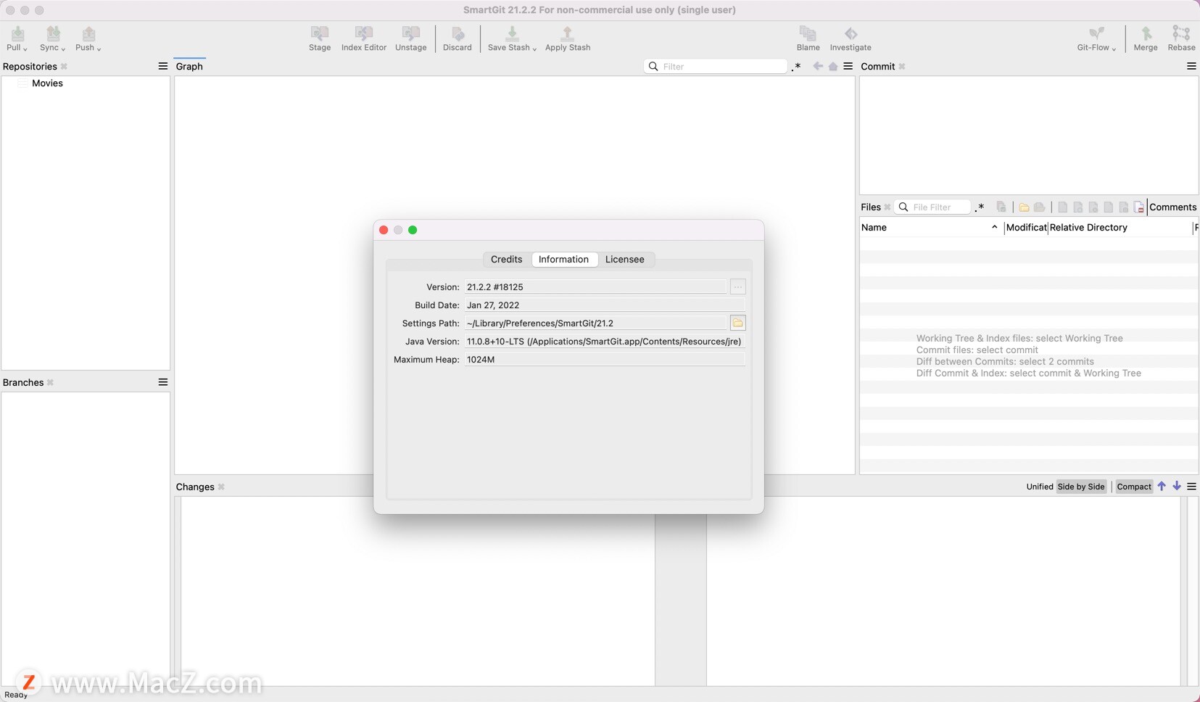Close the Commit panel tab

(902, 67)
